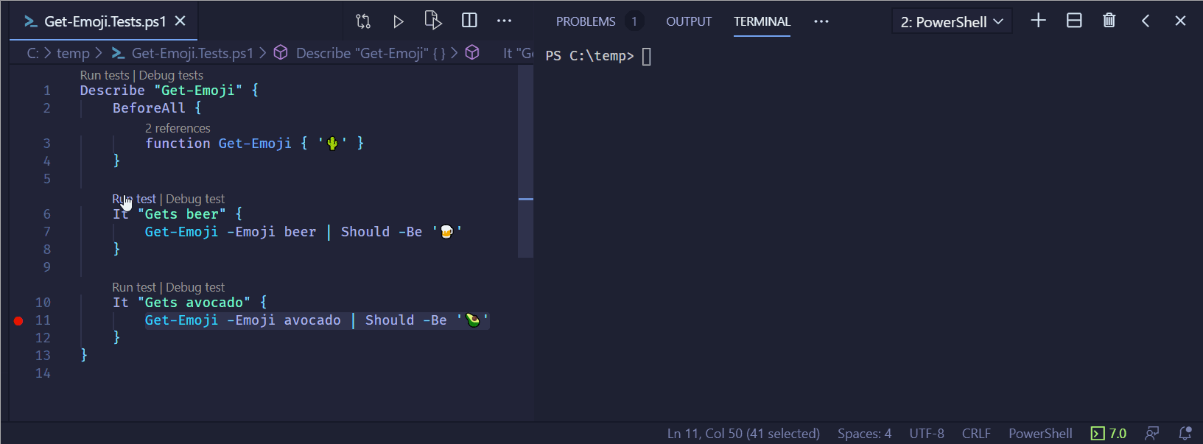
Task: Open Go to Line from Ln 11, Col 50
Action: click(x=743, y=433)
